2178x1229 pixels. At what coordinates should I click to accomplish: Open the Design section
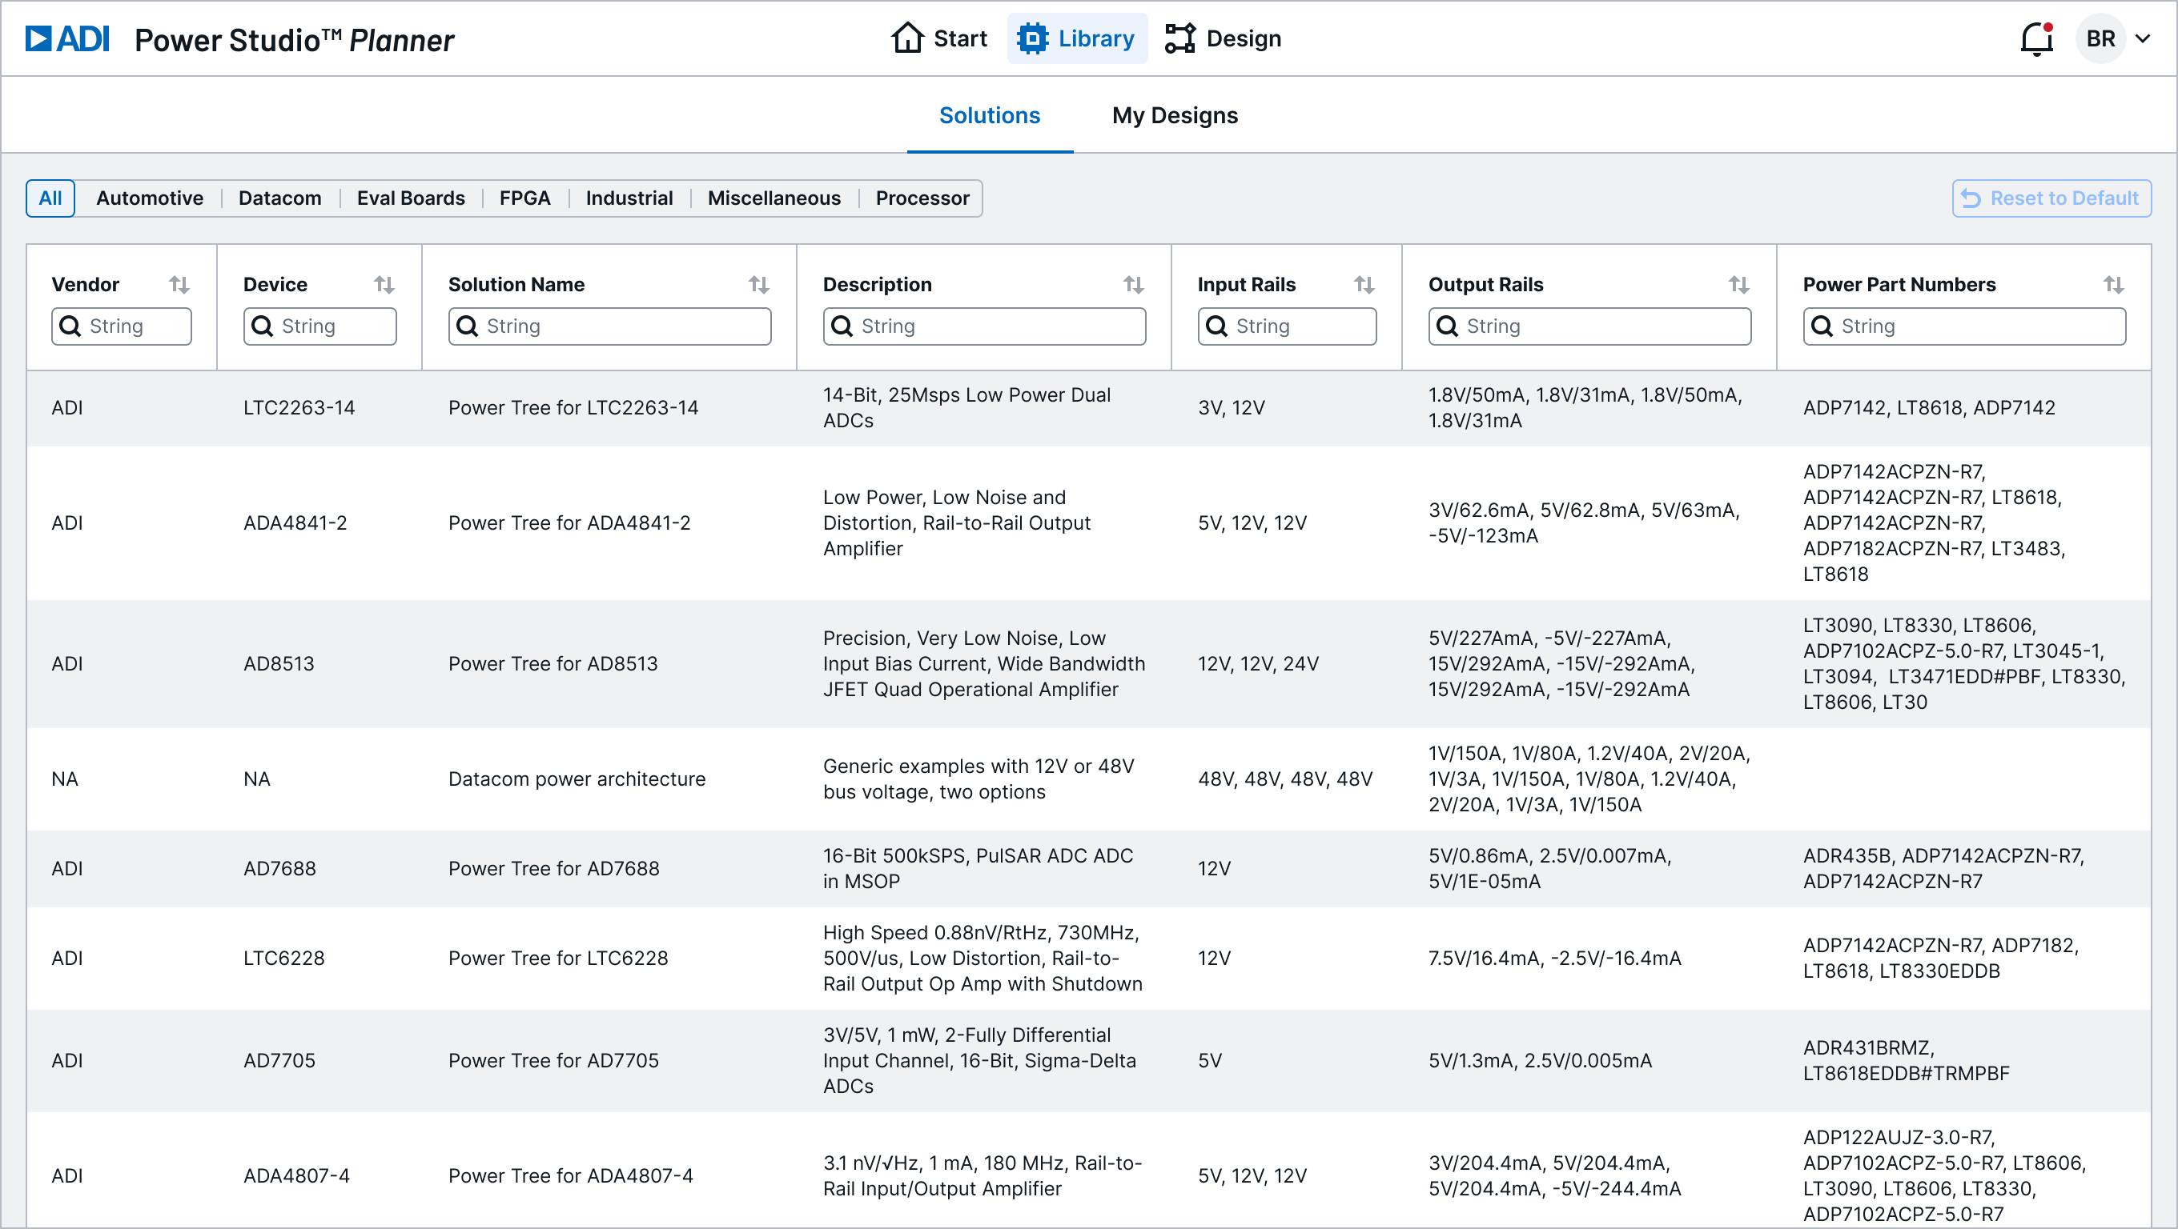point(1223,39)
